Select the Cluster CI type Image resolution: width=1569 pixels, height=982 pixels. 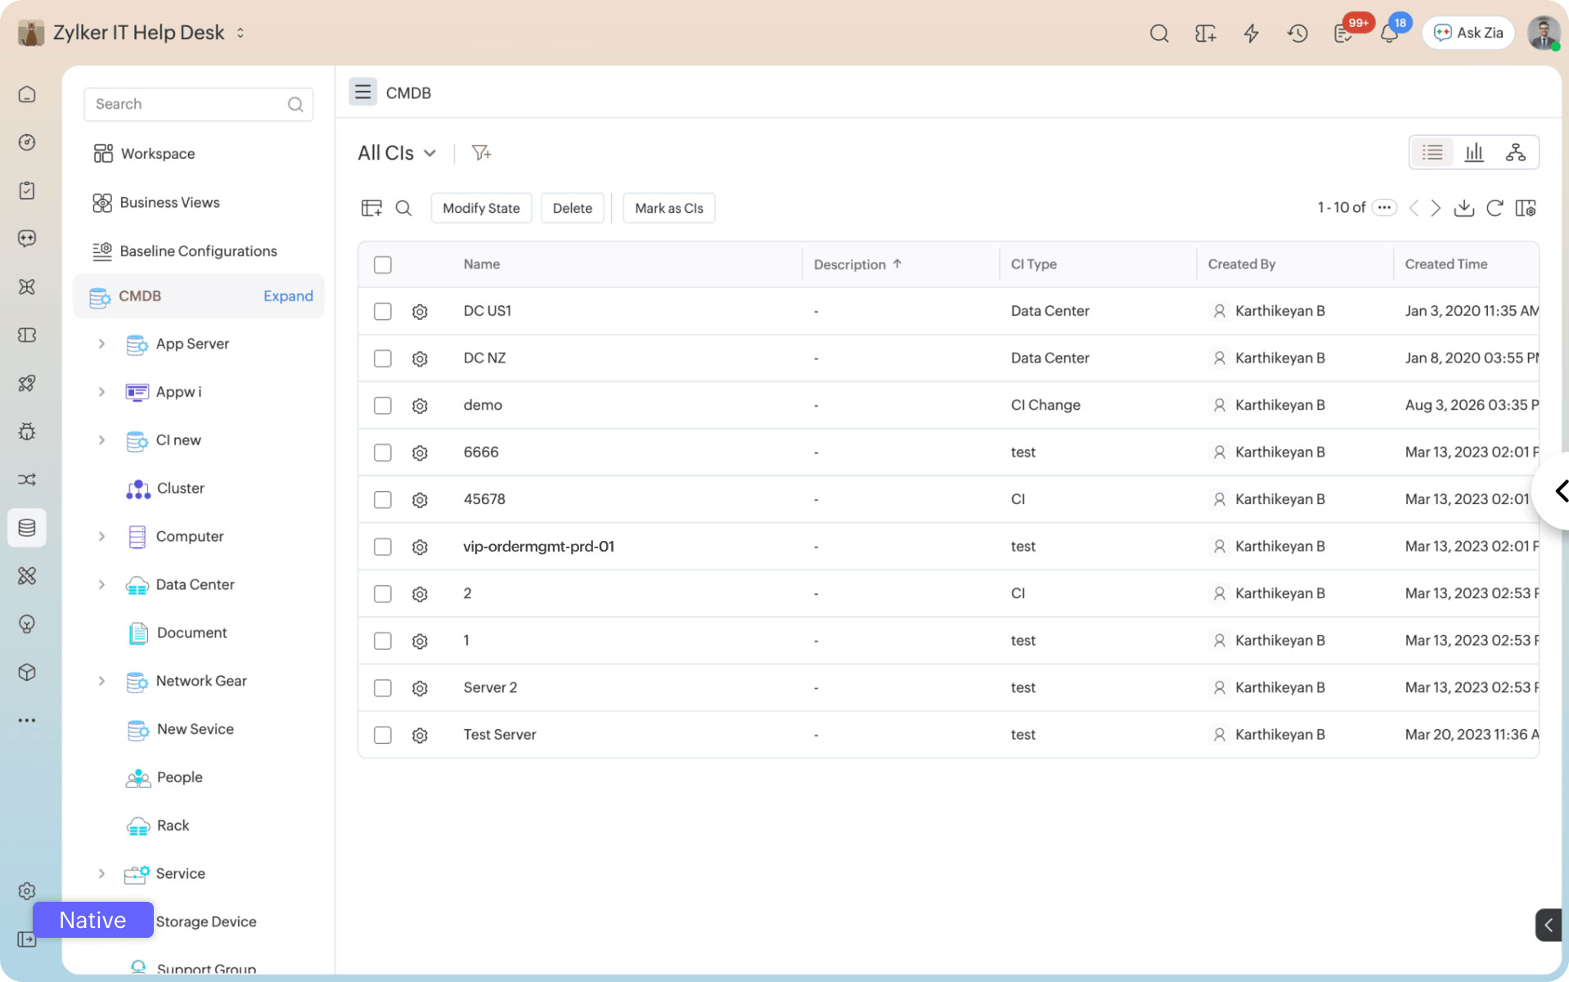165,489
